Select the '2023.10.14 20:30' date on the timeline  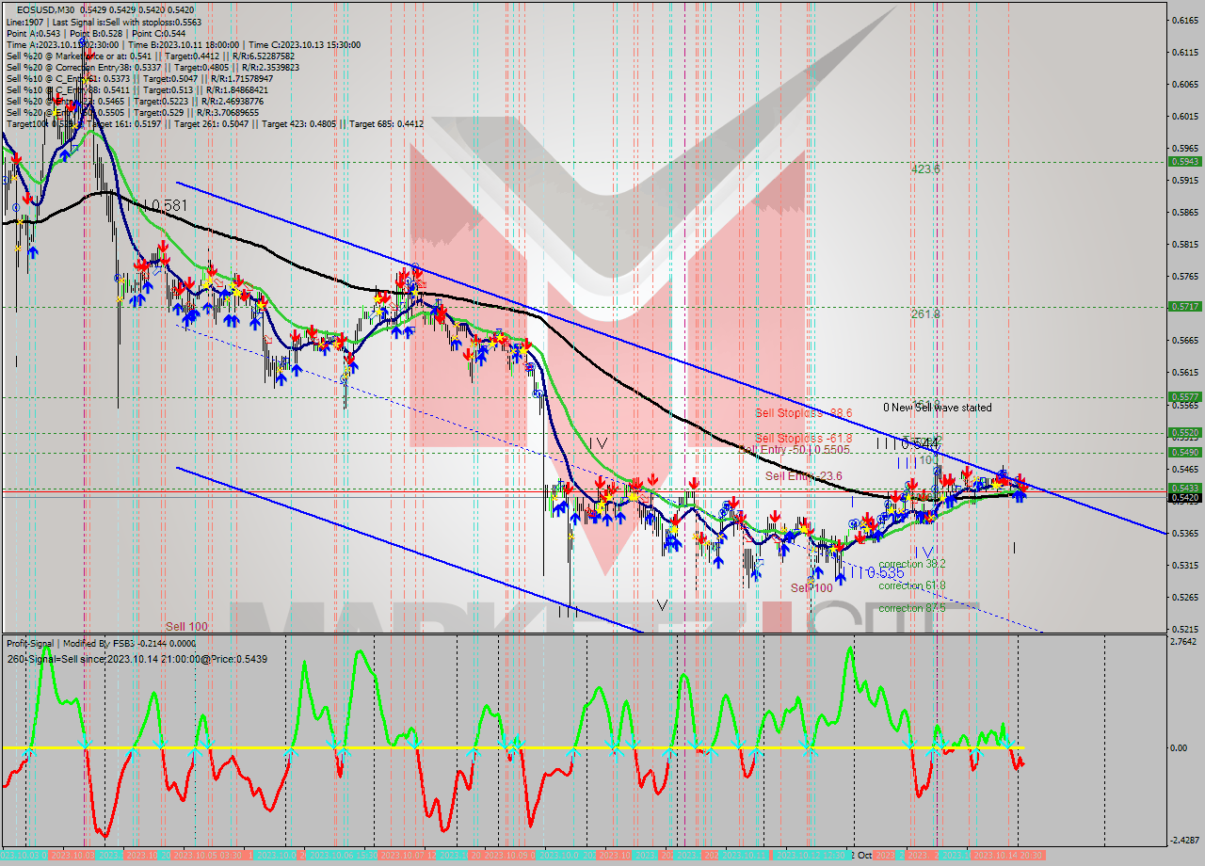coord(1009,855)
